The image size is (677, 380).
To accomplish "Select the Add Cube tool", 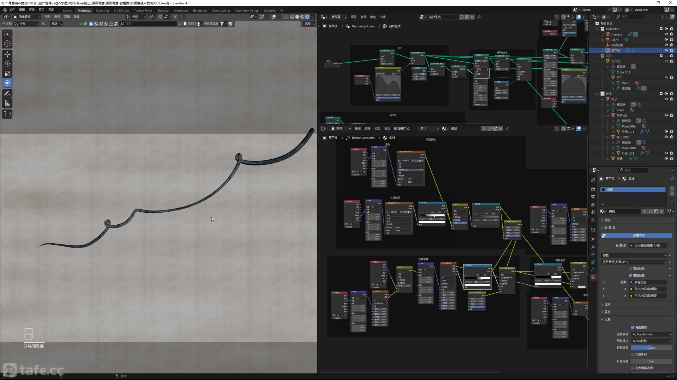I will point(7,114).
